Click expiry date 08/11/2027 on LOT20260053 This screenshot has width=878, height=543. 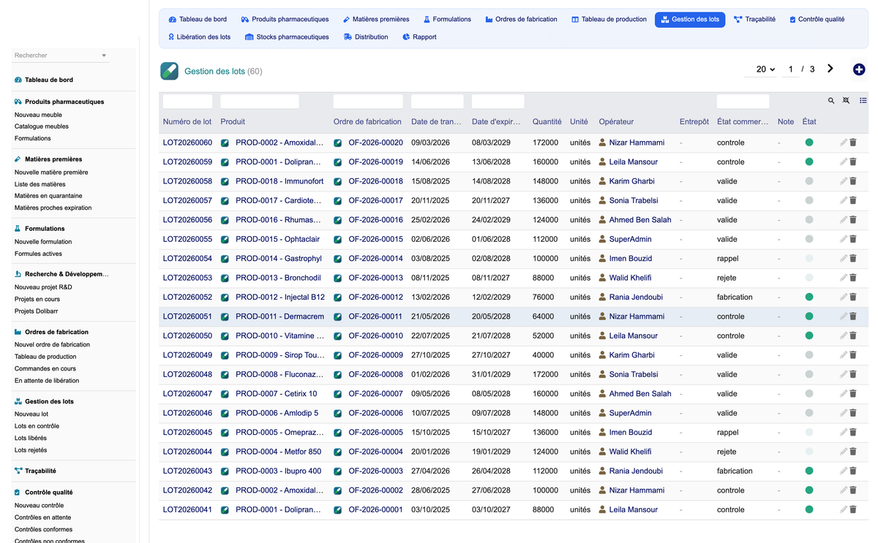pos(491,278)
